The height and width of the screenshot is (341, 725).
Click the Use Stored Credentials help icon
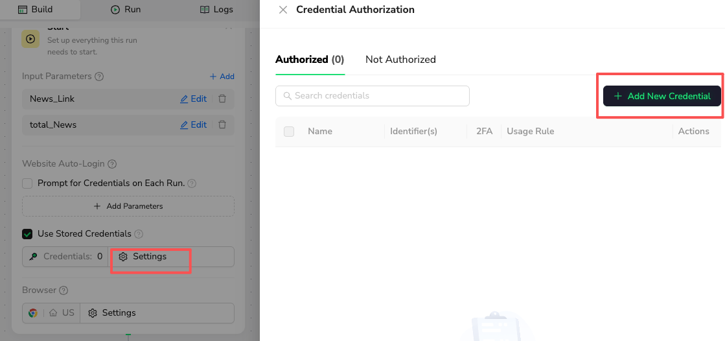(139, 234)
